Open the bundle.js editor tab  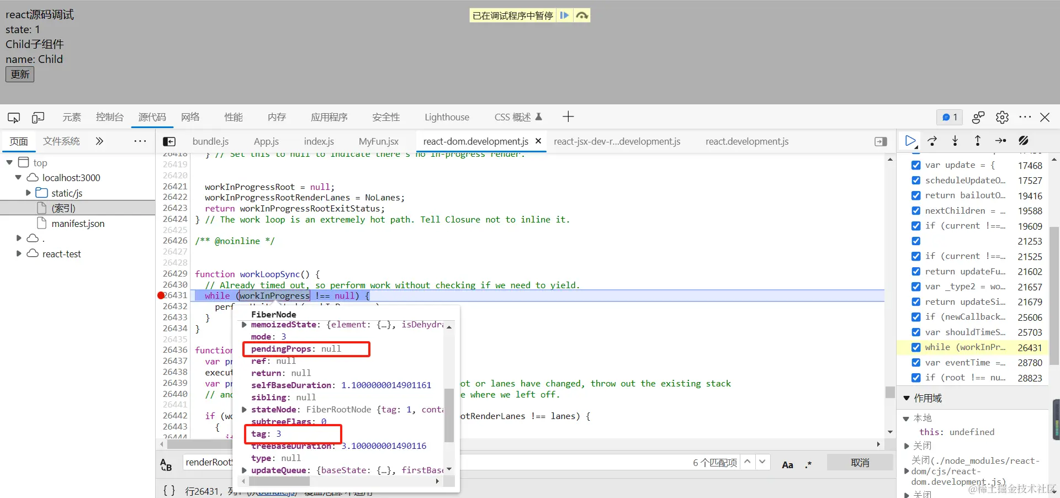point(210,141)
